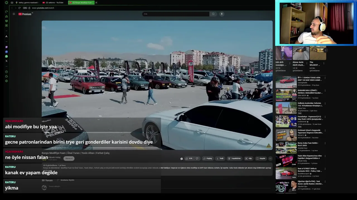Open 'GUNSAI TOUGE AE86 DRIFT 4K' suggested video
Image resolution: width=357 pixels, height=200 pixels.
(310, 79)
